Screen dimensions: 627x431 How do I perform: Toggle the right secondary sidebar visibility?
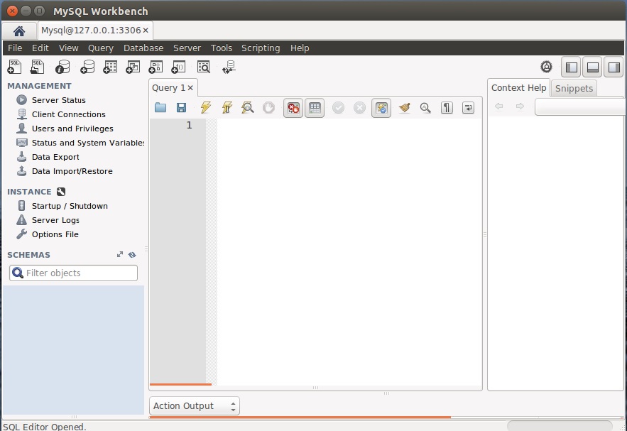pyautogui.click(x=614, y=67)
